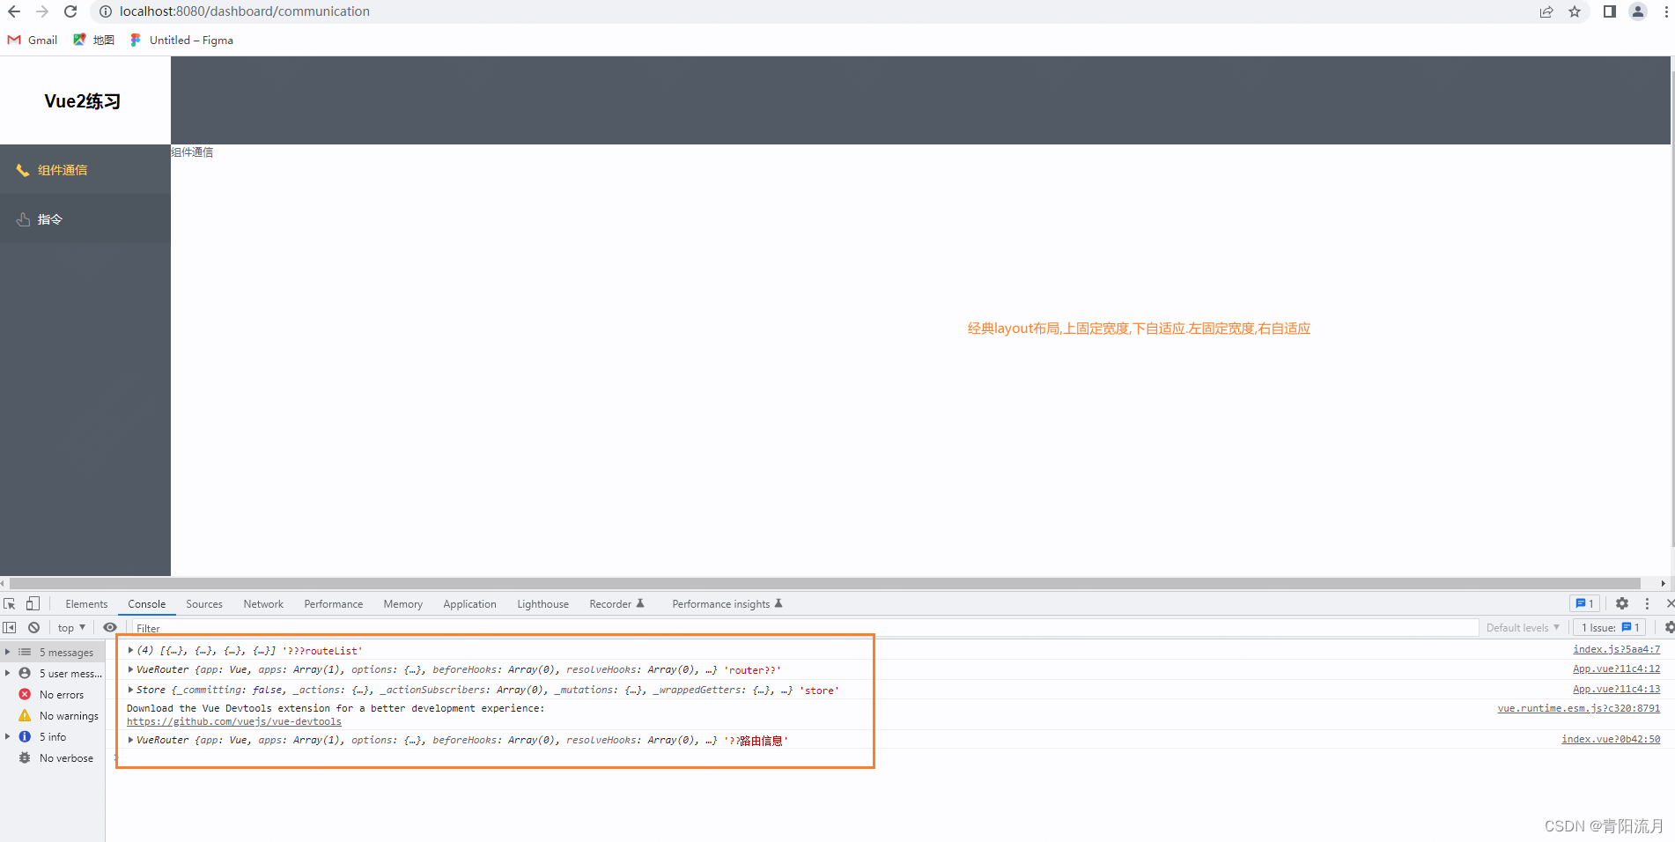Open source link App.vue?11c4:12
The image size is (1675, 842).
click(x=1616, y=668)
